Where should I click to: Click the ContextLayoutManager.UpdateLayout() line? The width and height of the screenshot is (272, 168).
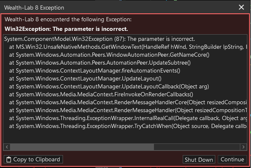click(x=86, y=79)
